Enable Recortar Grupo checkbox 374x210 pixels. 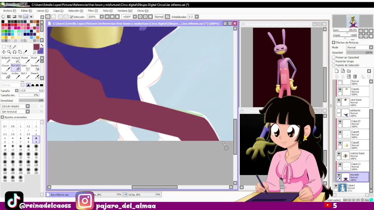tap(334, 61)
